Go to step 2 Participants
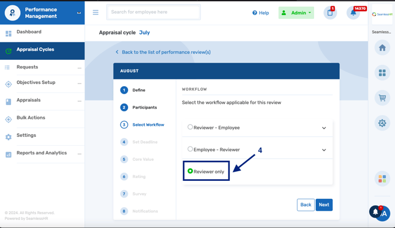Image resolution: width=395 pixels, height=228 pixels. coord(138,107)
